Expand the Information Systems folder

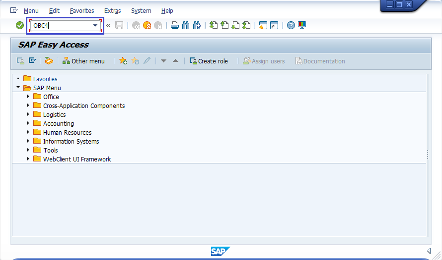pos(28,141)
